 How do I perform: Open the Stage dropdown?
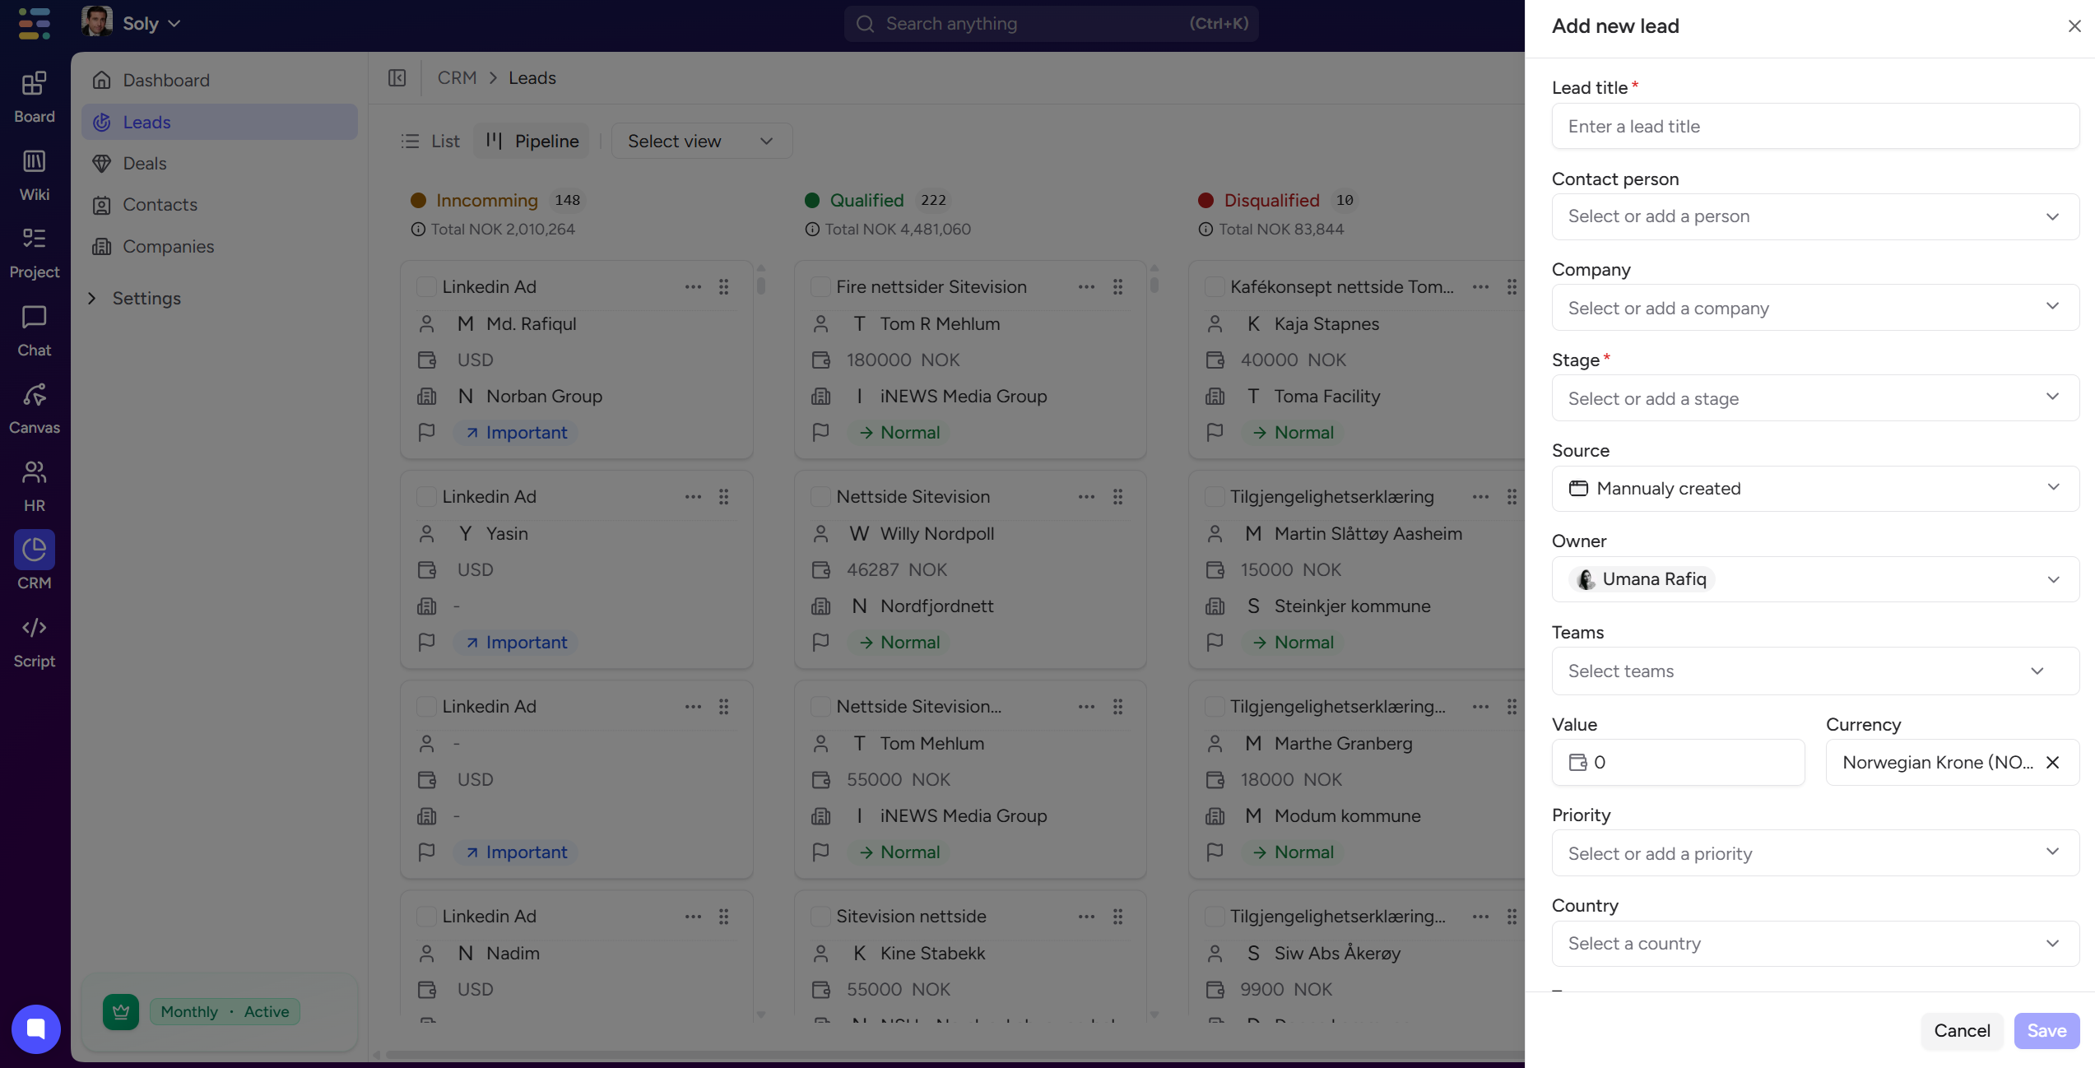tap(1814, 398)
